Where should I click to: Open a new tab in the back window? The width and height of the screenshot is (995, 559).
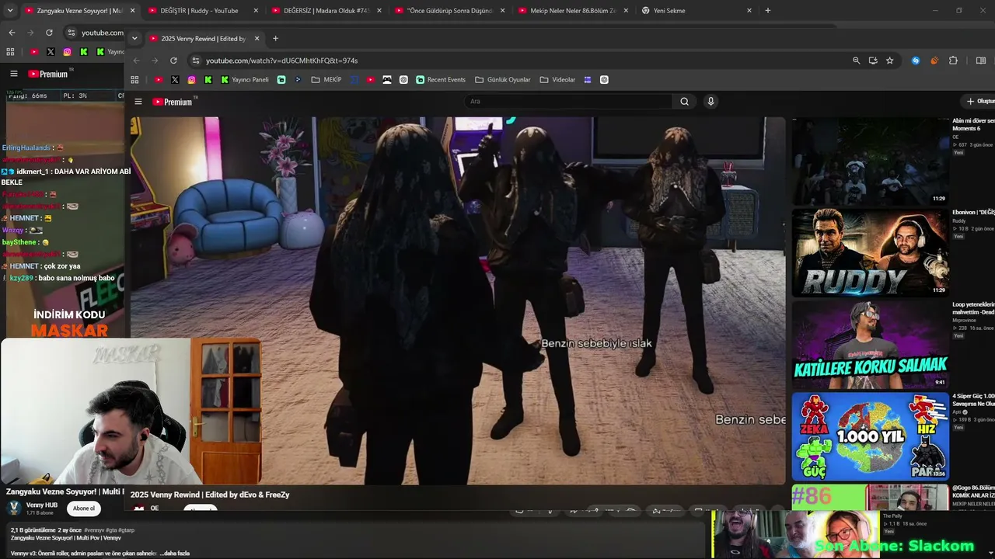point(768,11)
